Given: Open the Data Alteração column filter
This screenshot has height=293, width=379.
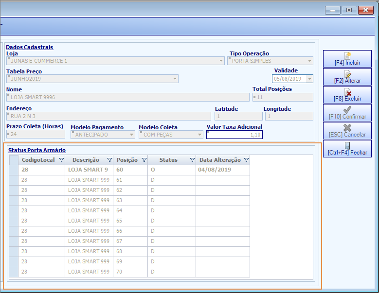Looking at the screenshot, I should (246, 160).
